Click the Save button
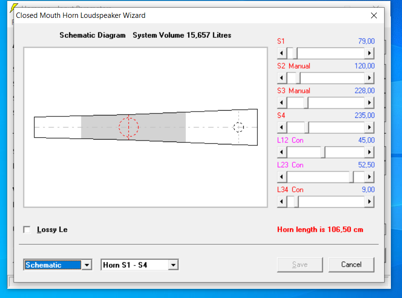 (300, 265)
